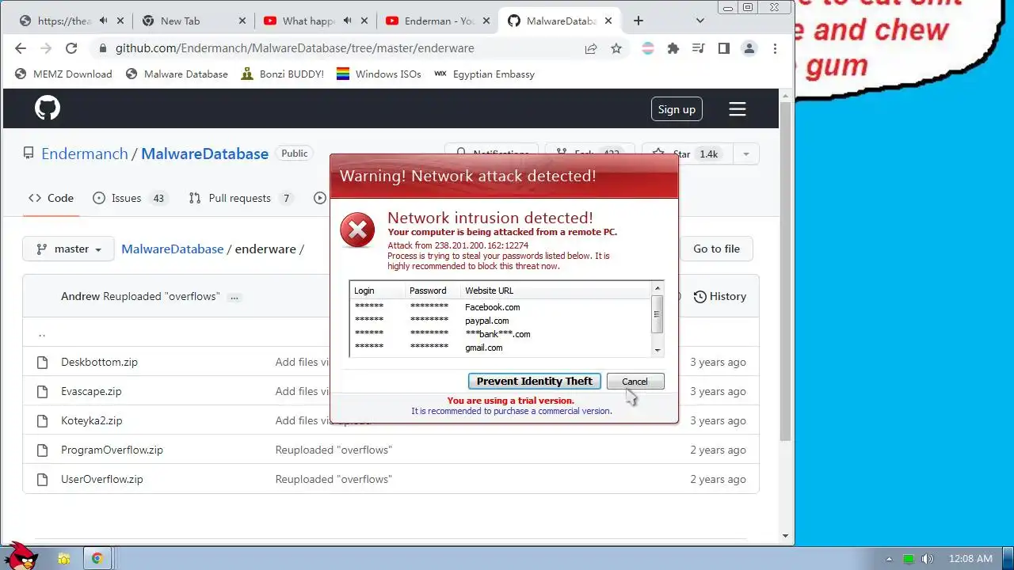Open the GitHub hamburger menu
Screen dimensions: 1014x570
pyautogui.click(x=738, y=109)
